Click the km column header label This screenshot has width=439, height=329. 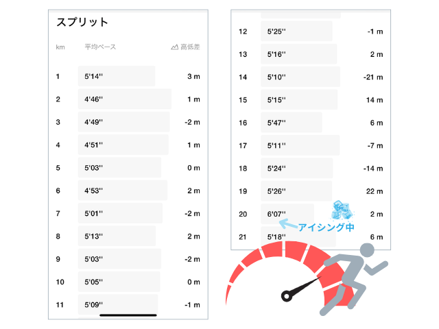coord(60,47)
